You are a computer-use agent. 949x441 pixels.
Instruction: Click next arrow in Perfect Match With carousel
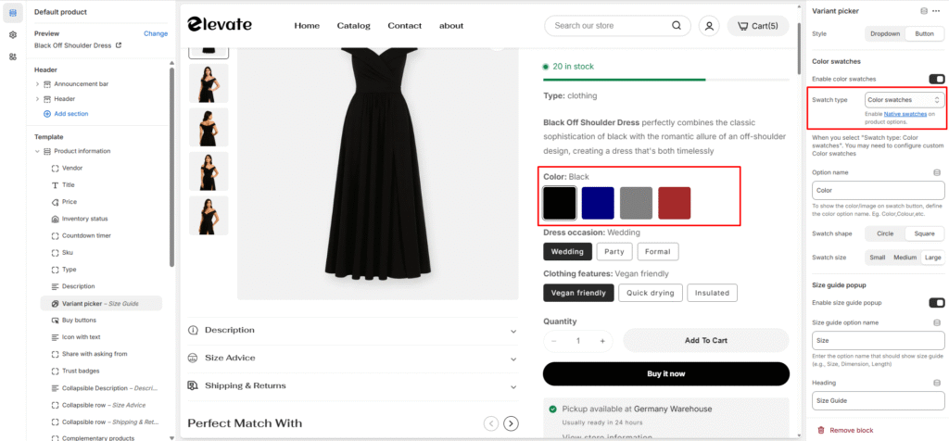point(512,423)
